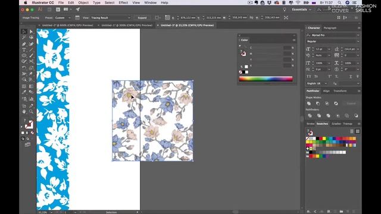Select the Selection tool arrow

click(24, 32)
